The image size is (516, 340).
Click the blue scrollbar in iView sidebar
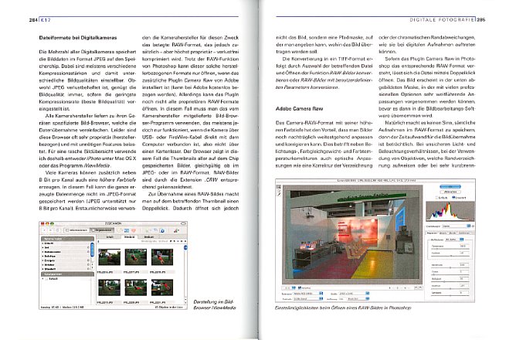point(92,250)
